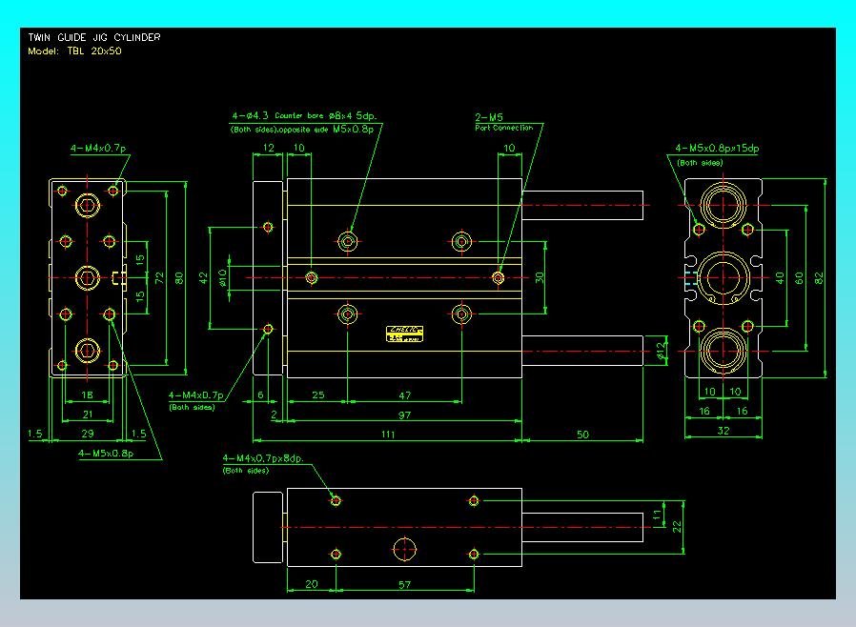
Task: Select the 50 stroke dimension text
Action: 582,435
